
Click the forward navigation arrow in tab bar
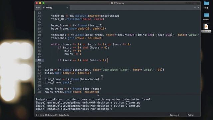39,8
